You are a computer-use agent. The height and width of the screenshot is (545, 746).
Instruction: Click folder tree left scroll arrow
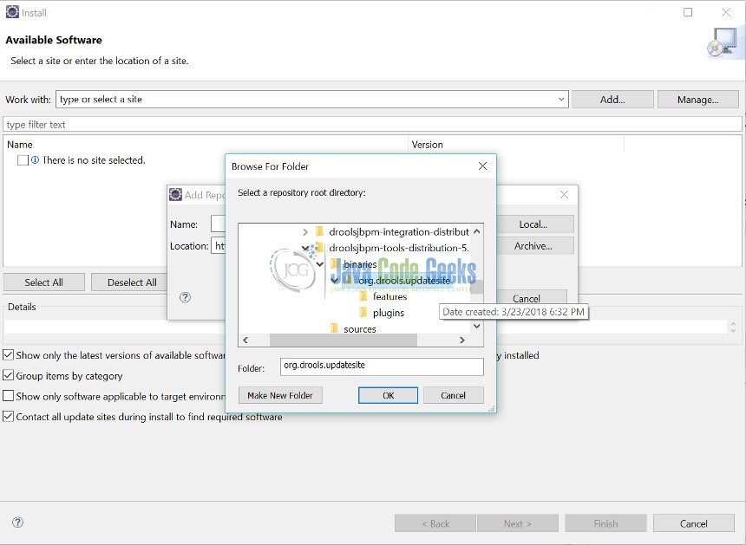click(245, 340)
